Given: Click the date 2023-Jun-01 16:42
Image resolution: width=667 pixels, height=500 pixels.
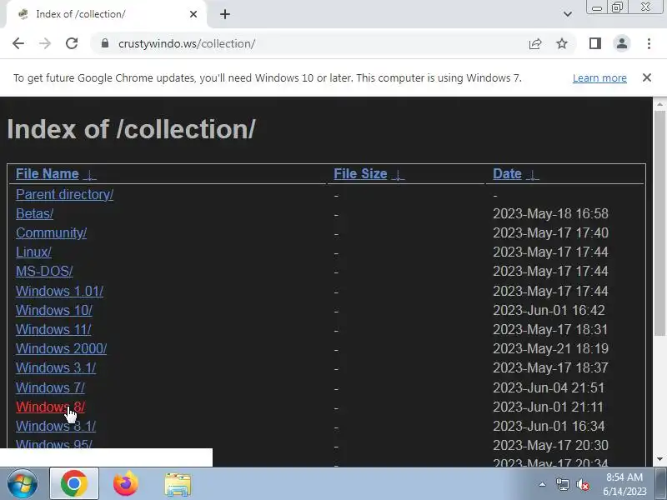Looking at the screenshot, I should tap(549, 310).
